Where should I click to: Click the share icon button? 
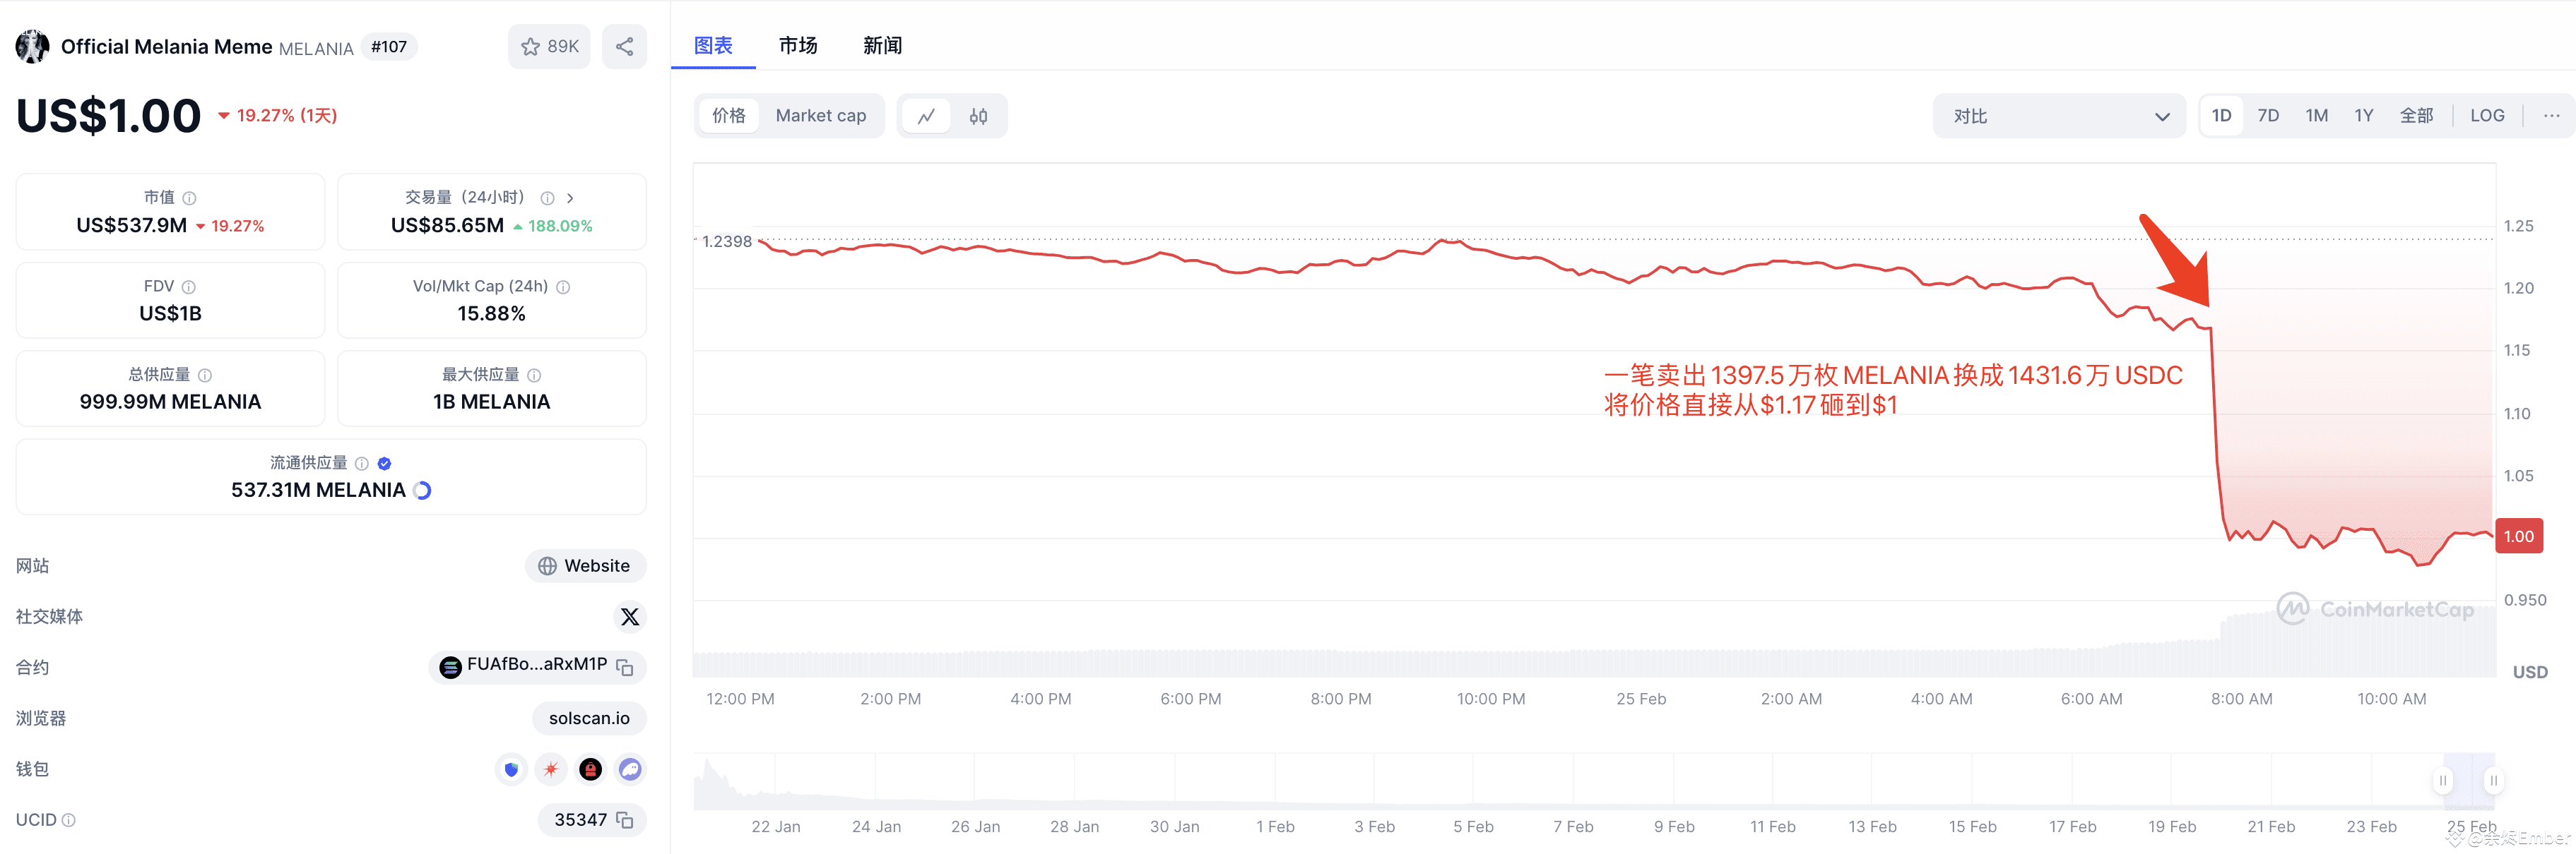pyautogui.click(x=624, y=47)
